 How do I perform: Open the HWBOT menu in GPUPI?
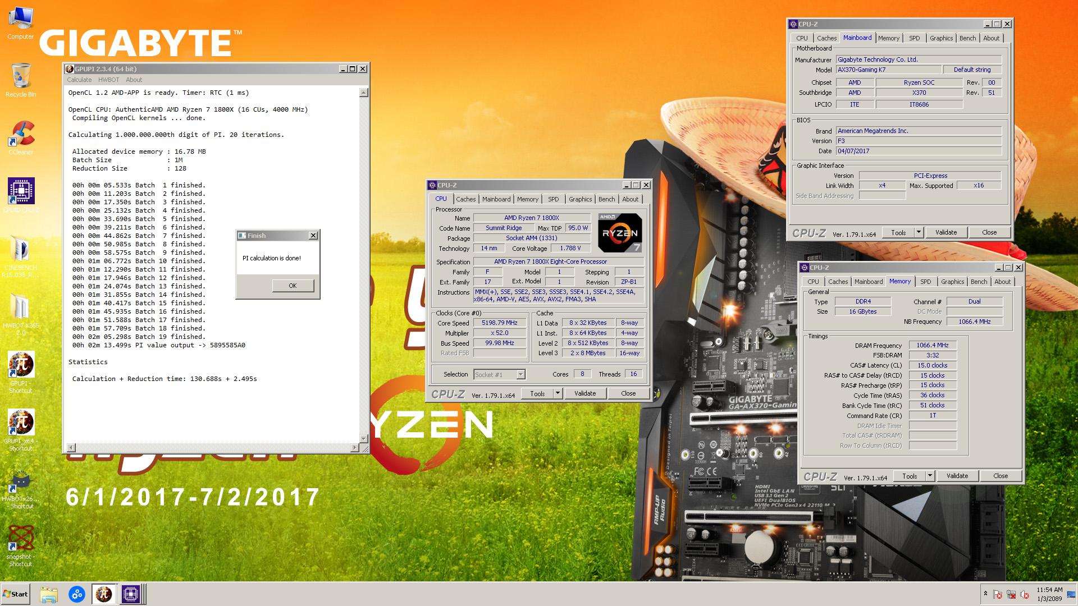tap(108, 80)
